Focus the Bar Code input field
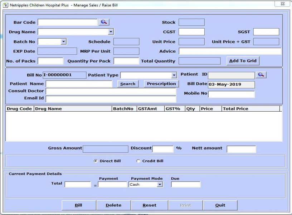292x215 pixels. [68, 22]
